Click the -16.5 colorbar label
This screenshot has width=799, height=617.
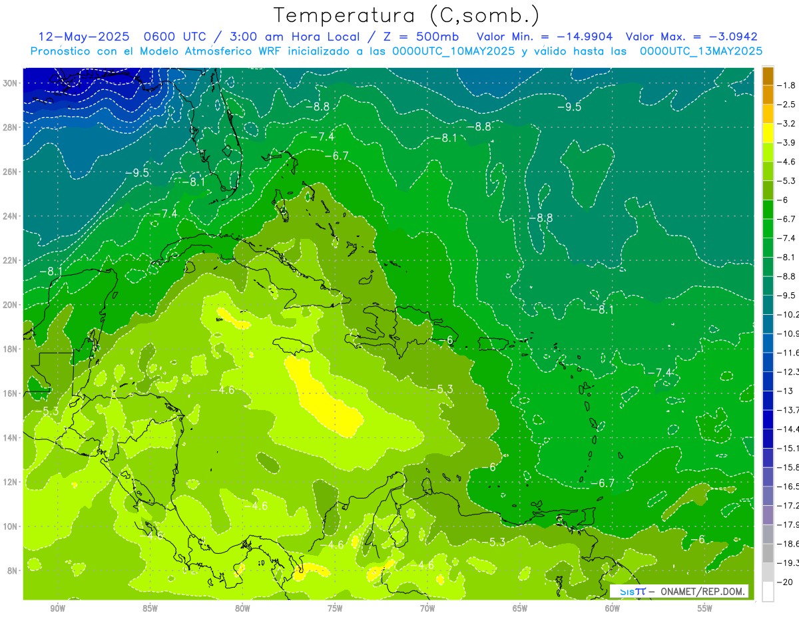pyautogui.click(x=788, y=487)
